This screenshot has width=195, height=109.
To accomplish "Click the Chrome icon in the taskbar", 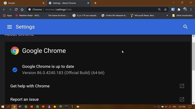I will [x=14, y=107].
